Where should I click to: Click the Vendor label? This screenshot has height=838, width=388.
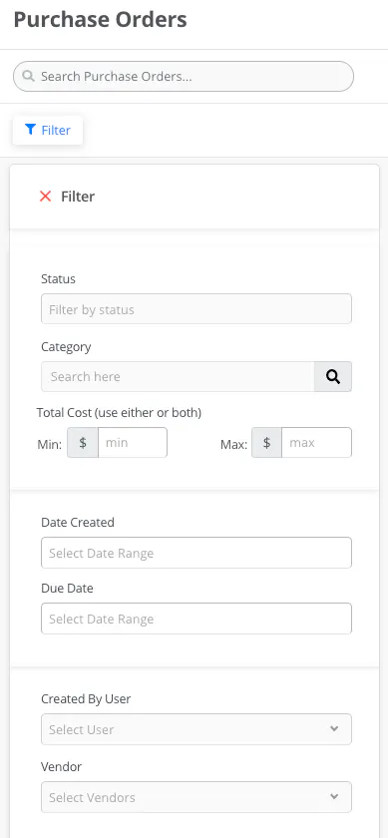[62, 767]
